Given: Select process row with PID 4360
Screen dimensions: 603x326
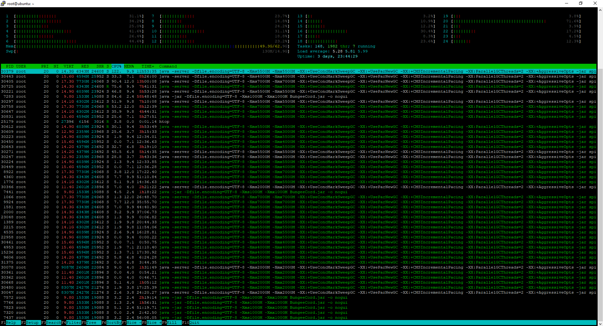Looking at the screenshot, I should coord(299,177).
